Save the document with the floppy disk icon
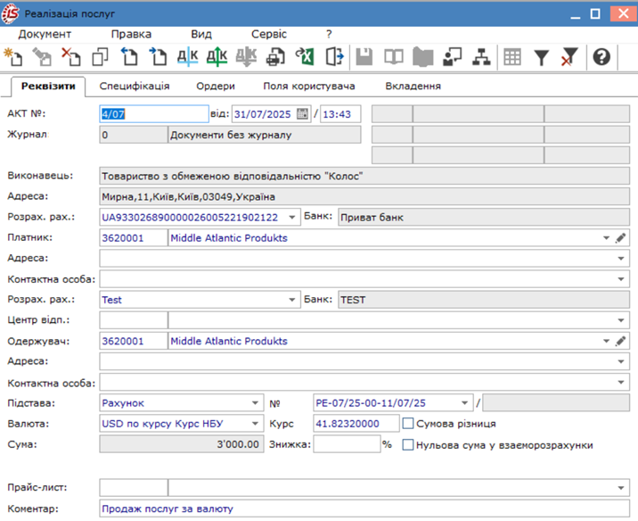The width and height of the screenshot is (638, 521). [x=364, y=56]
